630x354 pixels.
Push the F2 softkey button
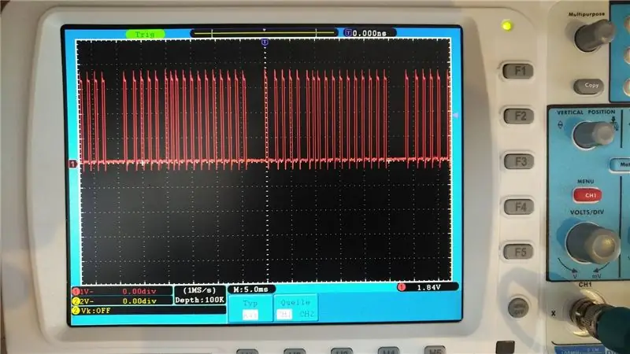(x=519, y=116)
